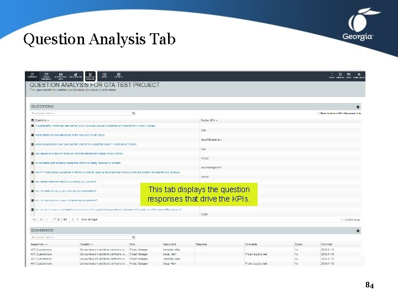The width and height of the screenshot is (398, 299).
Task: Open 'Action items with due dates' question link
Action: click(70, 135)
